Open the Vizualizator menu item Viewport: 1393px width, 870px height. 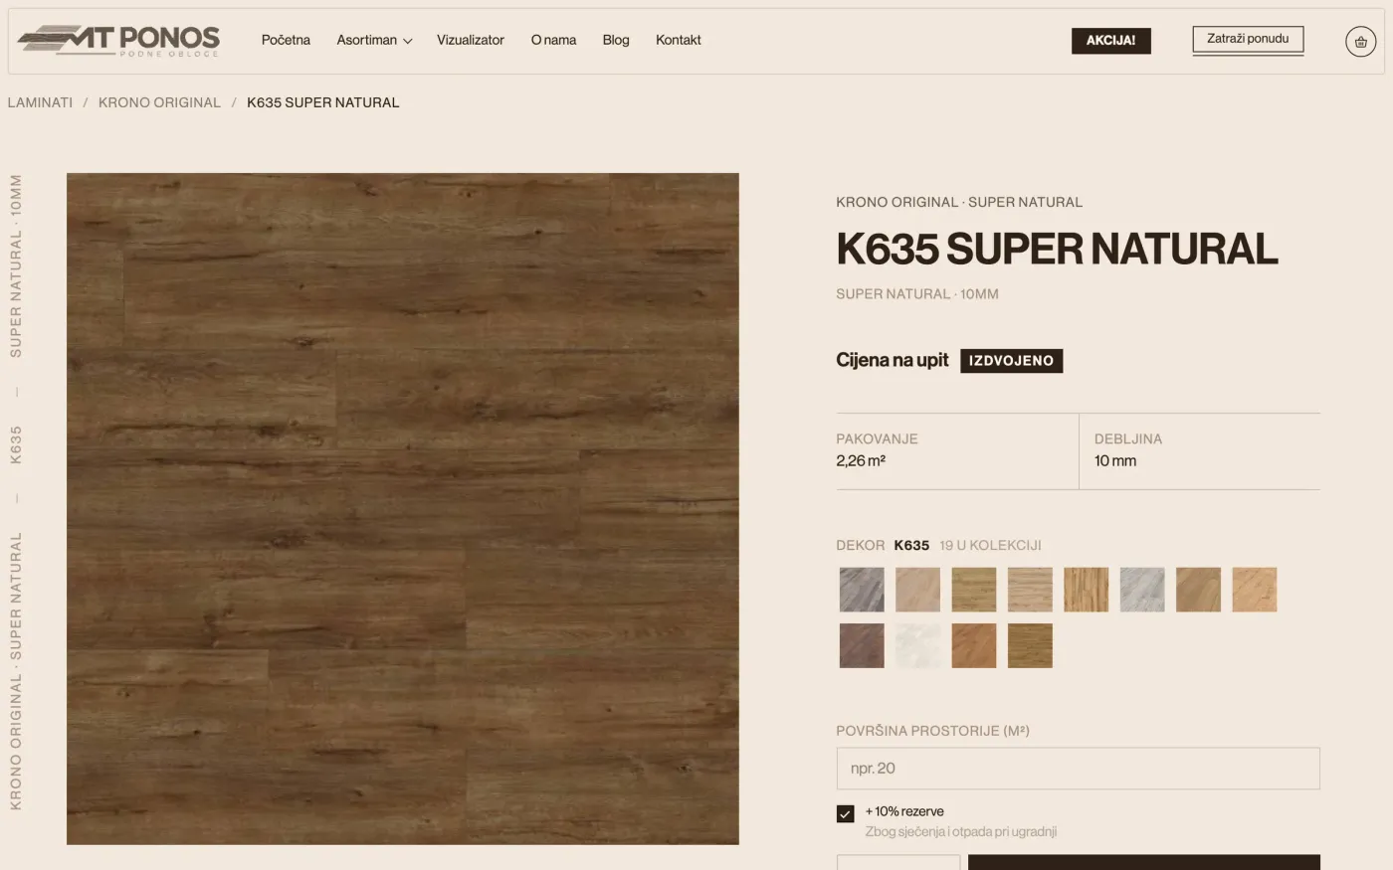point(471,40)
